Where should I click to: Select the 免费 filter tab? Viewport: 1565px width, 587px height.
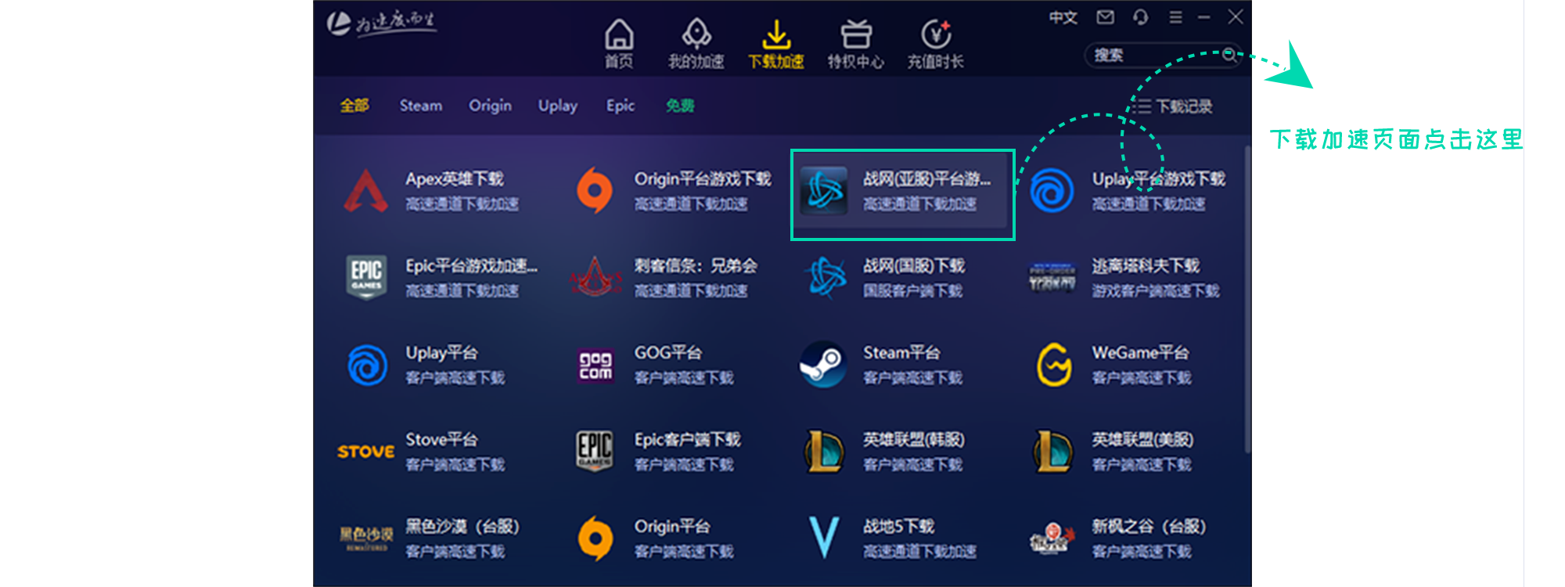coord(680,105)
